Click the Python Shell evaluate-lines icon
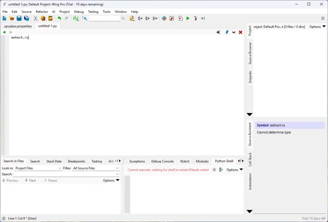 pyautogui.click(x=221, y=170)
